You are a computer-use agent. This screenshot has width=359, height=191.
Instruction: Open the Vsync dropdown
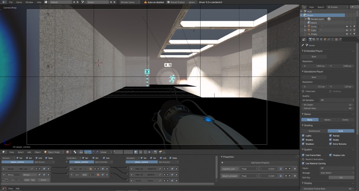click(337, 168)
